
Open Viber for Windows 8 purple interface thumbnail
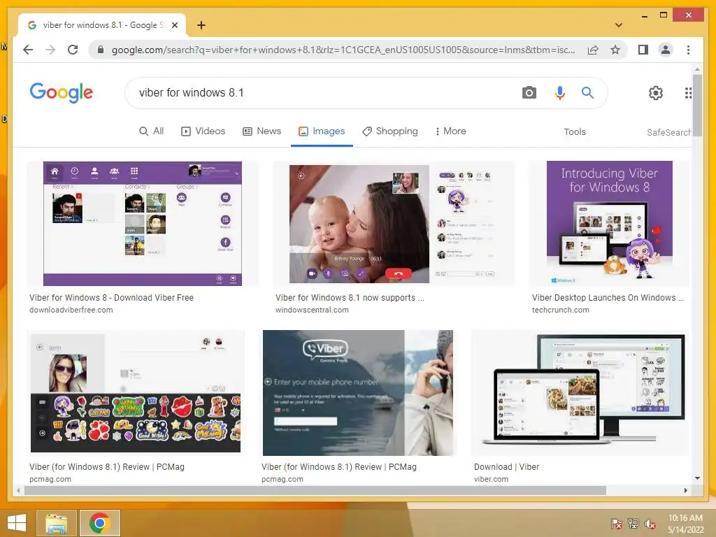point(143,224)
